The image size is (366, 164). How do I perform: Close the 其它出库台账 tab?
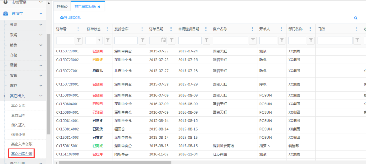[x=99, y=7]
